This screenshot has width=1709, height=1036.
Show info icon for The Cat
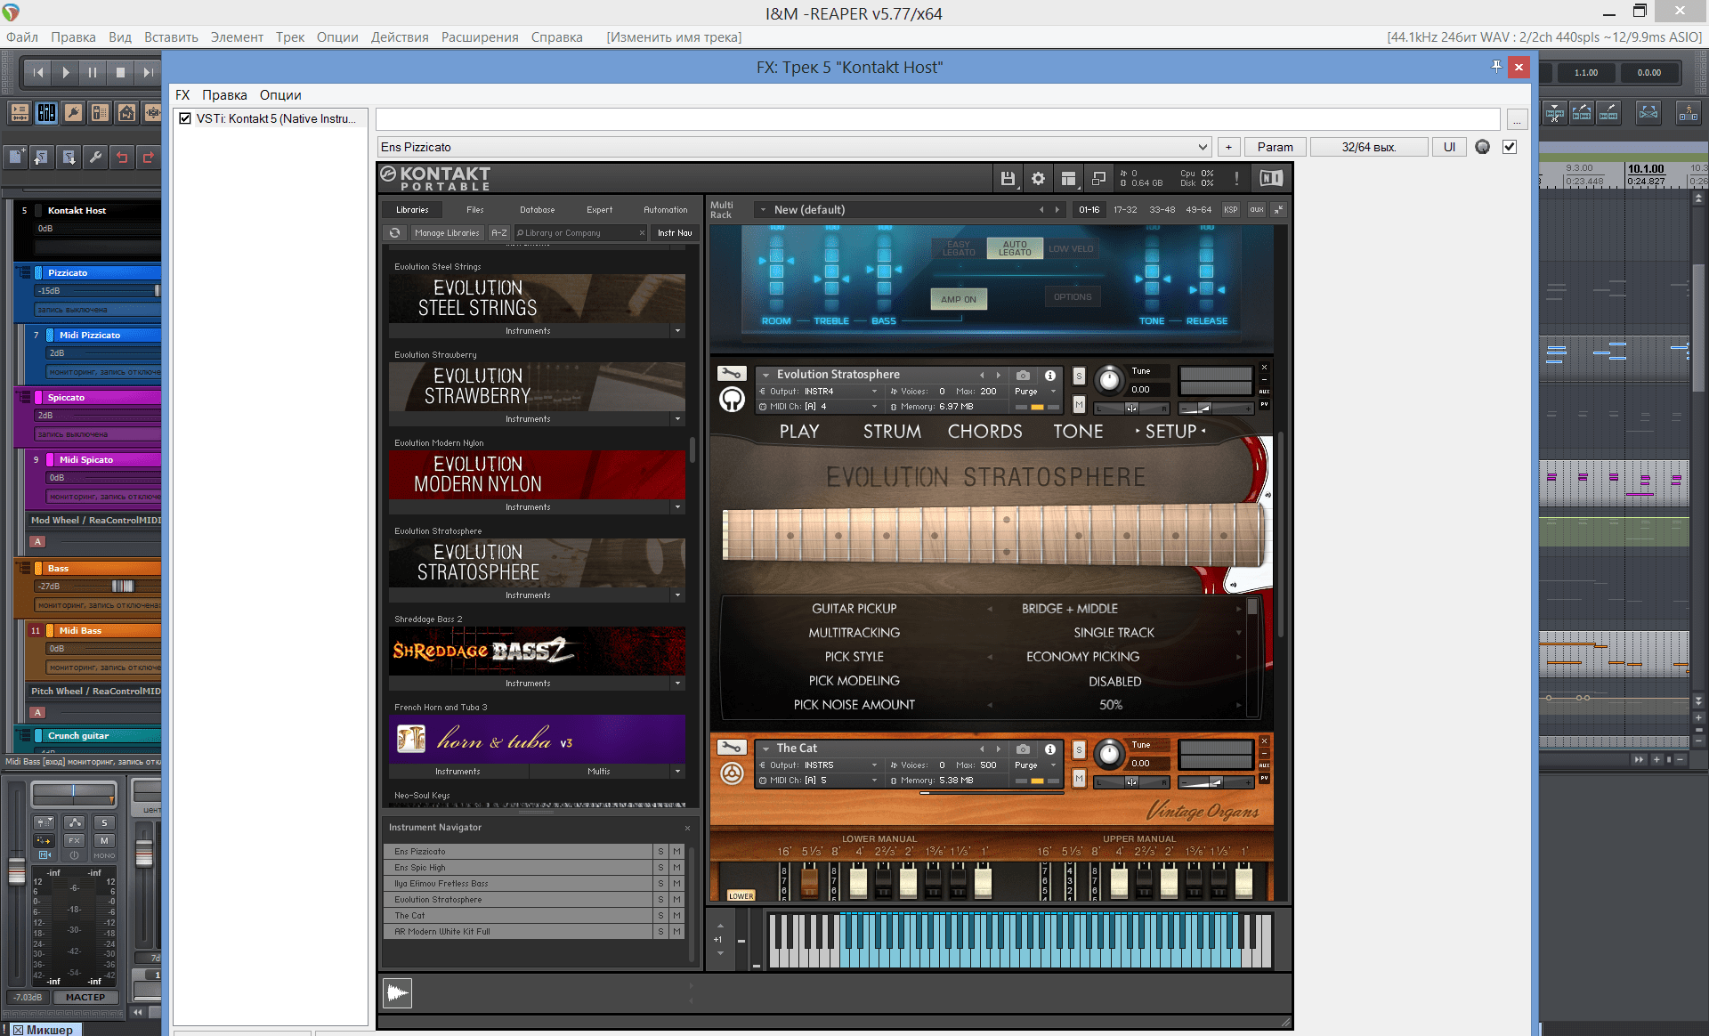(x=1050, y=749)
